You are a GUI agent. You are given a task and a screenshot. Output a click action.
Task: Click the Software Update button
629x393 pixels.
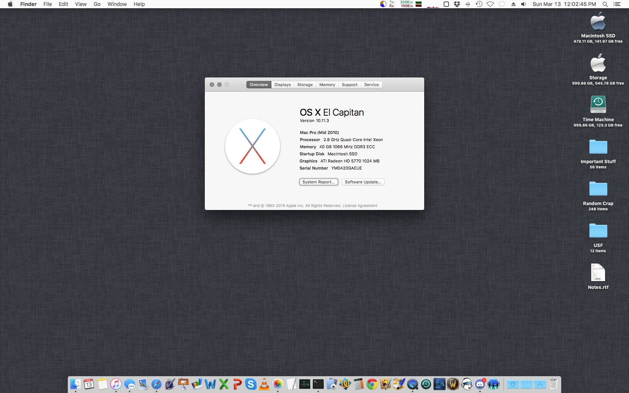(x=363, y=182)
